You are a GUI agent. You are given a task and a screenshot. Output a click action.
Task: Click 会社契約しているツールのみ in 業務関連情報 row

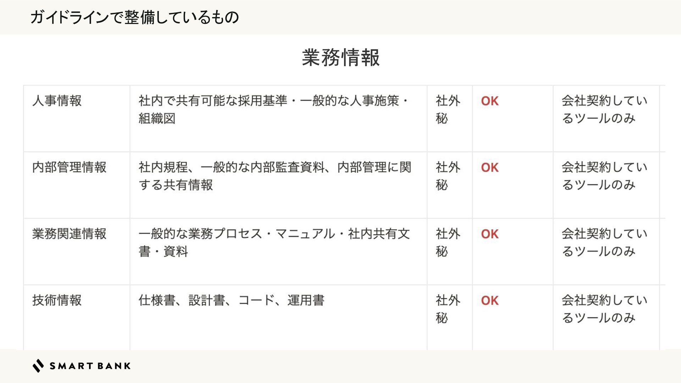point(604,243)
